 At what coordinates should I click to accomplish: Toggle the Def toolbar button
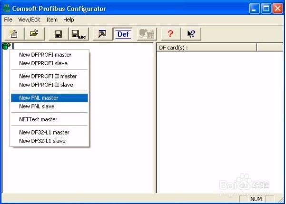pos(123,34)
